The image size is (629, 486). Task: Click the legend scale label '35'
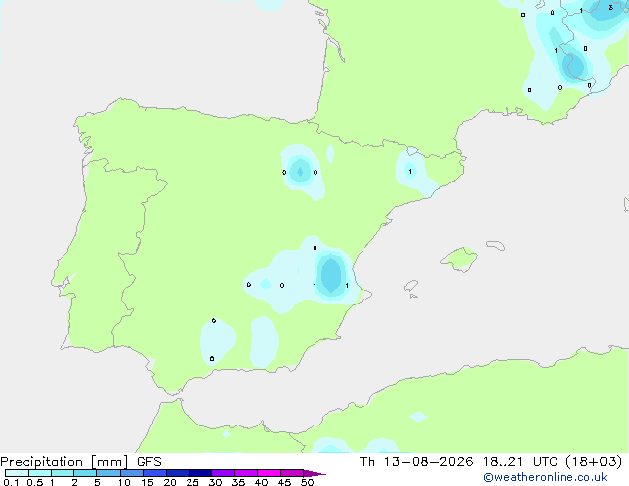point(238,482)
